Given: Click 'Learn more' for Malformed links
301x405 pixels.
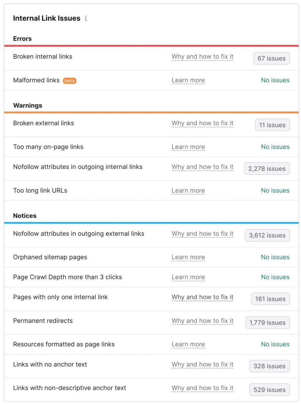Looking at the screenshot, I should coord(188,80).
